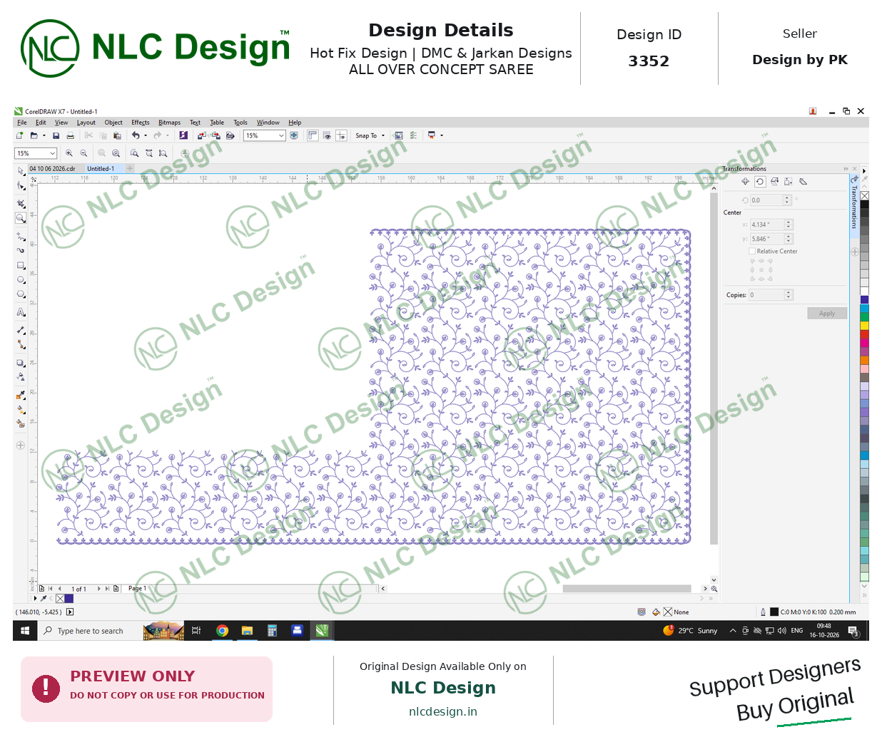Image resolution: width=882 pixels, height=732 pixels.
Task: Select the Shape tool
Action: point(21,185)
